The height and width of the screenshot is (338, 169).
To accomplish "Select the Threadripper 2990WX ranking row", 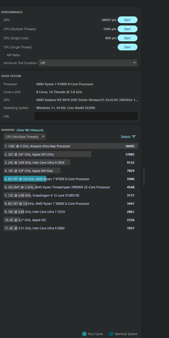I will (71, 187).
